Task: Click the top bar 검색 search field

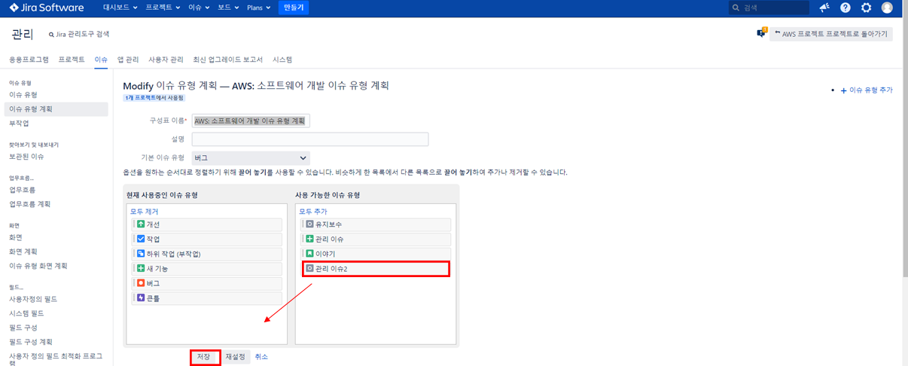Action: pos(769,8)
